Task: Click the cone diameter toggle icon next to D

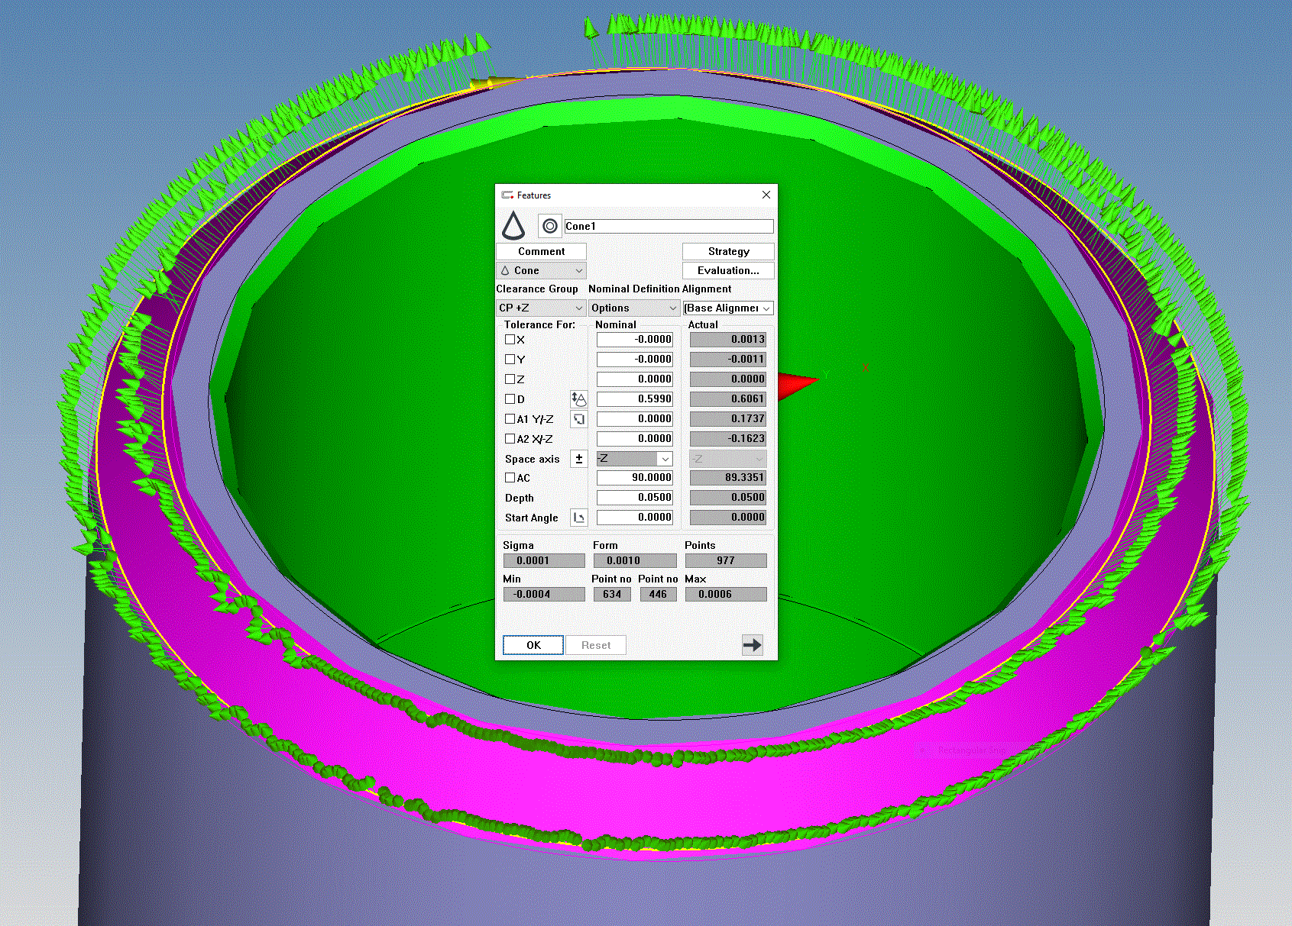Action: (x=578, y=399)
